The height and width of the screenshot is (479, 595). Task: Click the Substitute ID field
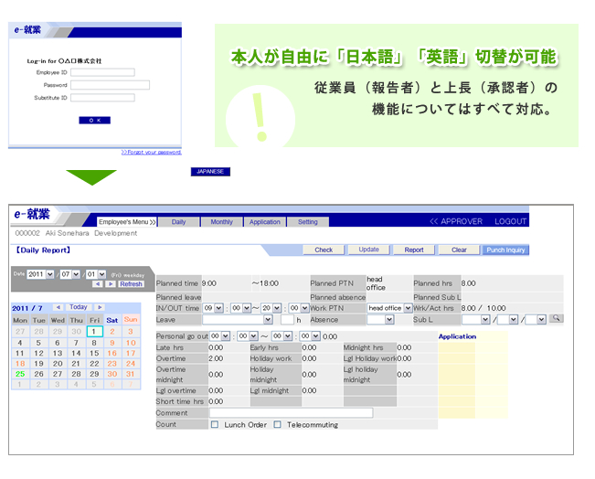point(102,98)
